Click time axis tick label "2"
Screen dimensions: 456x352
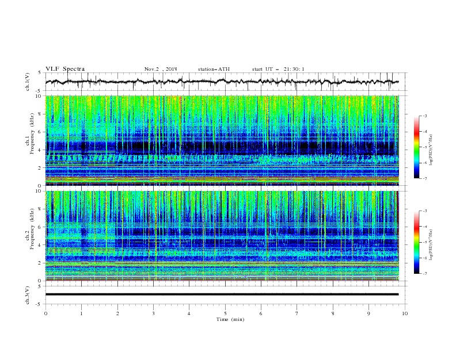point(117,313)
